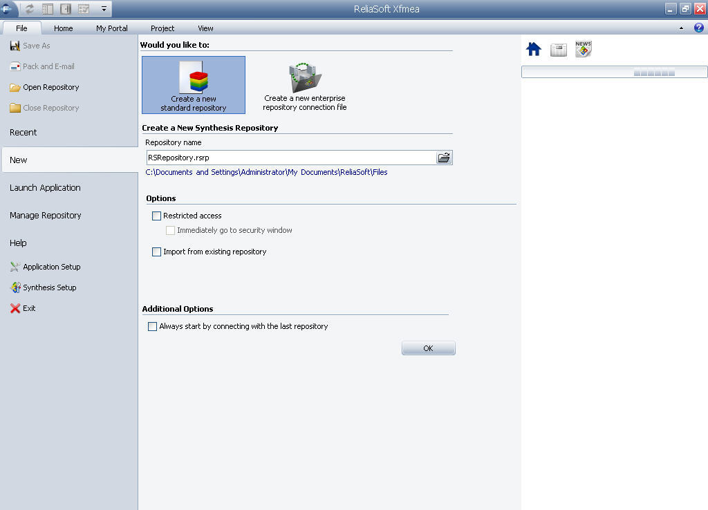Check Import from existing repository
Viewport: 708px width, 510px height.
[x=157, y=252]
